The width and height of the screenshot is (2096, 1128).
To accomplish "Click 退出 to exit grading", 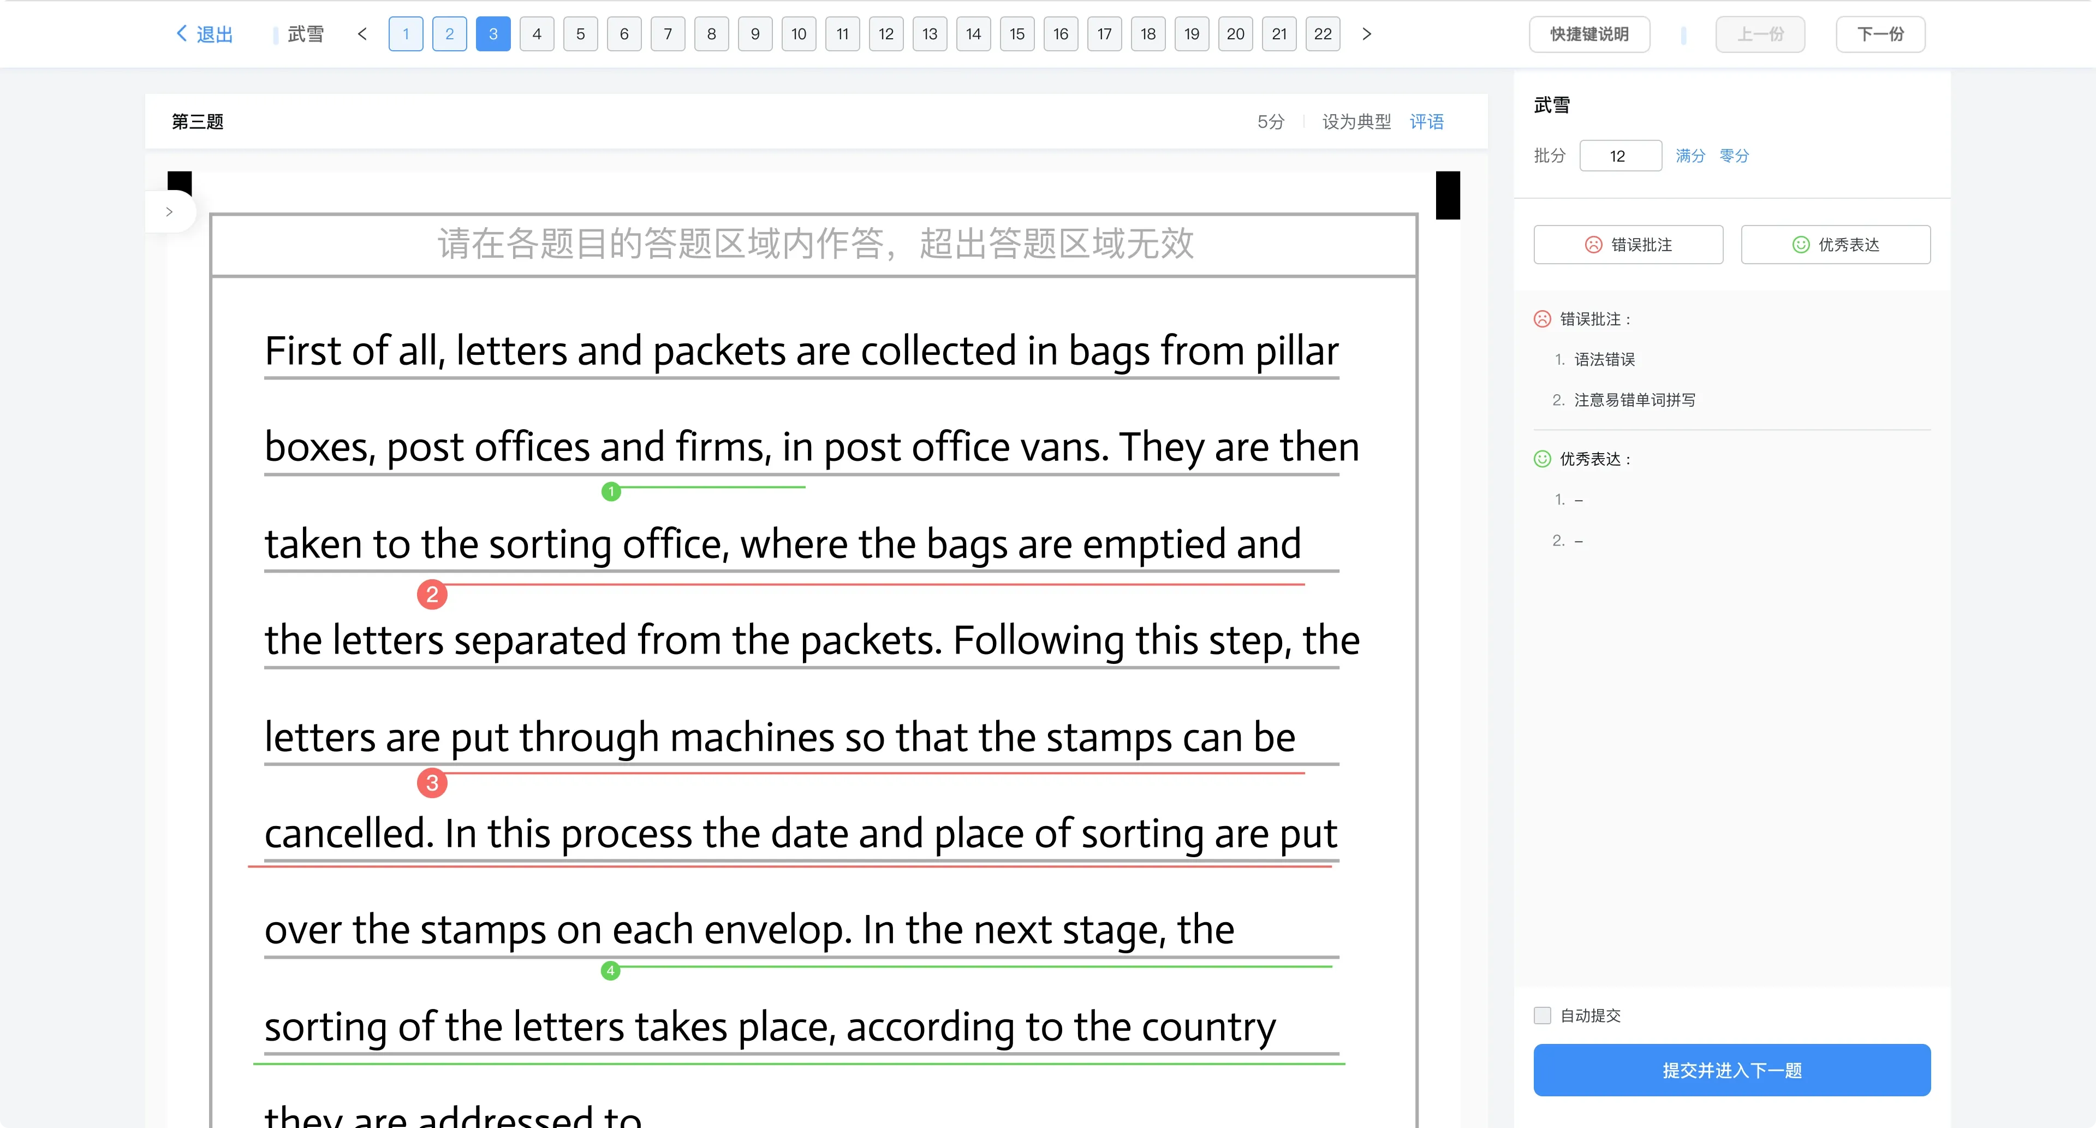I will click(215, 34).
